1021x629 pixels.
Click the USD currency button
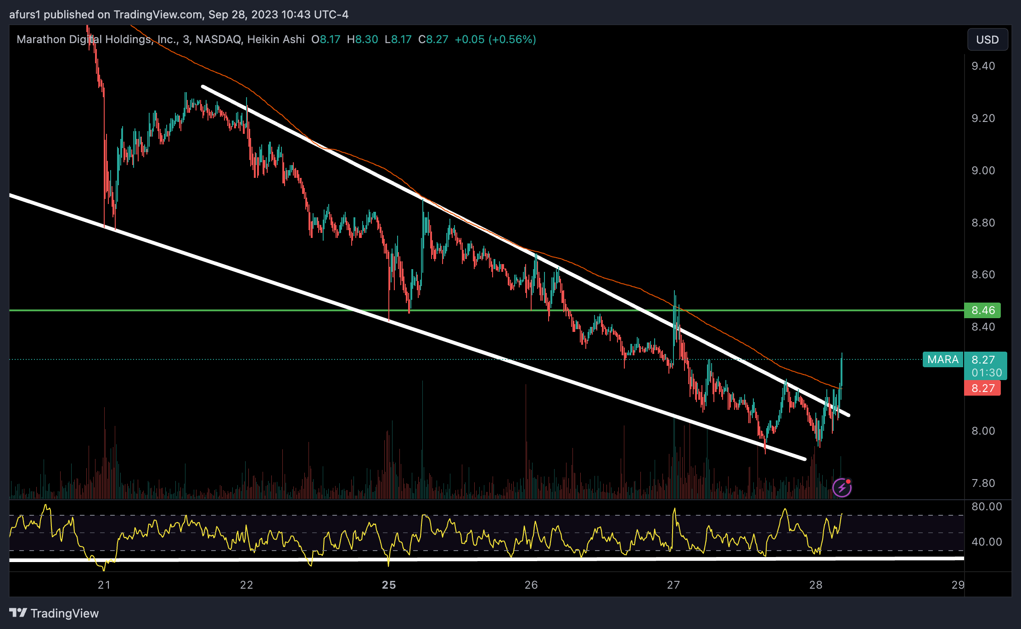coord(987,39)
